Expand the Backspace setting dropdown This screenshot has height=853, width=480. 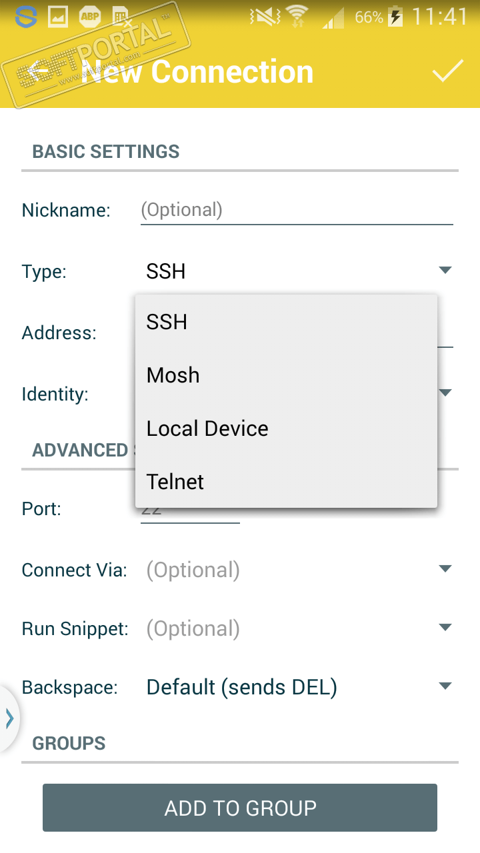point(445,686)
